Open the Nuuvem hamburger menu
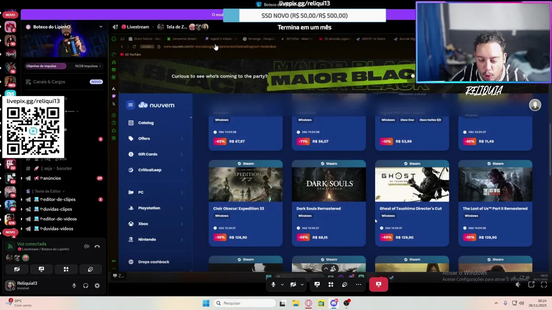 click(130, 105)
